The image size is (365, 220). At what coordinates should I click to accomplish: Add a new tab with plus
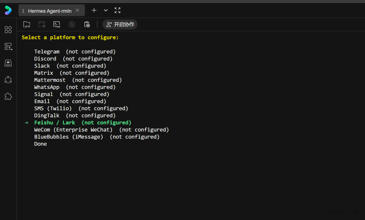coord(94,10)
